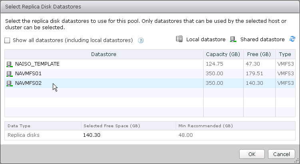
Task: Click the NAISO_TEMPLATE shared datastore icon
Action: [x=9, y=64]
